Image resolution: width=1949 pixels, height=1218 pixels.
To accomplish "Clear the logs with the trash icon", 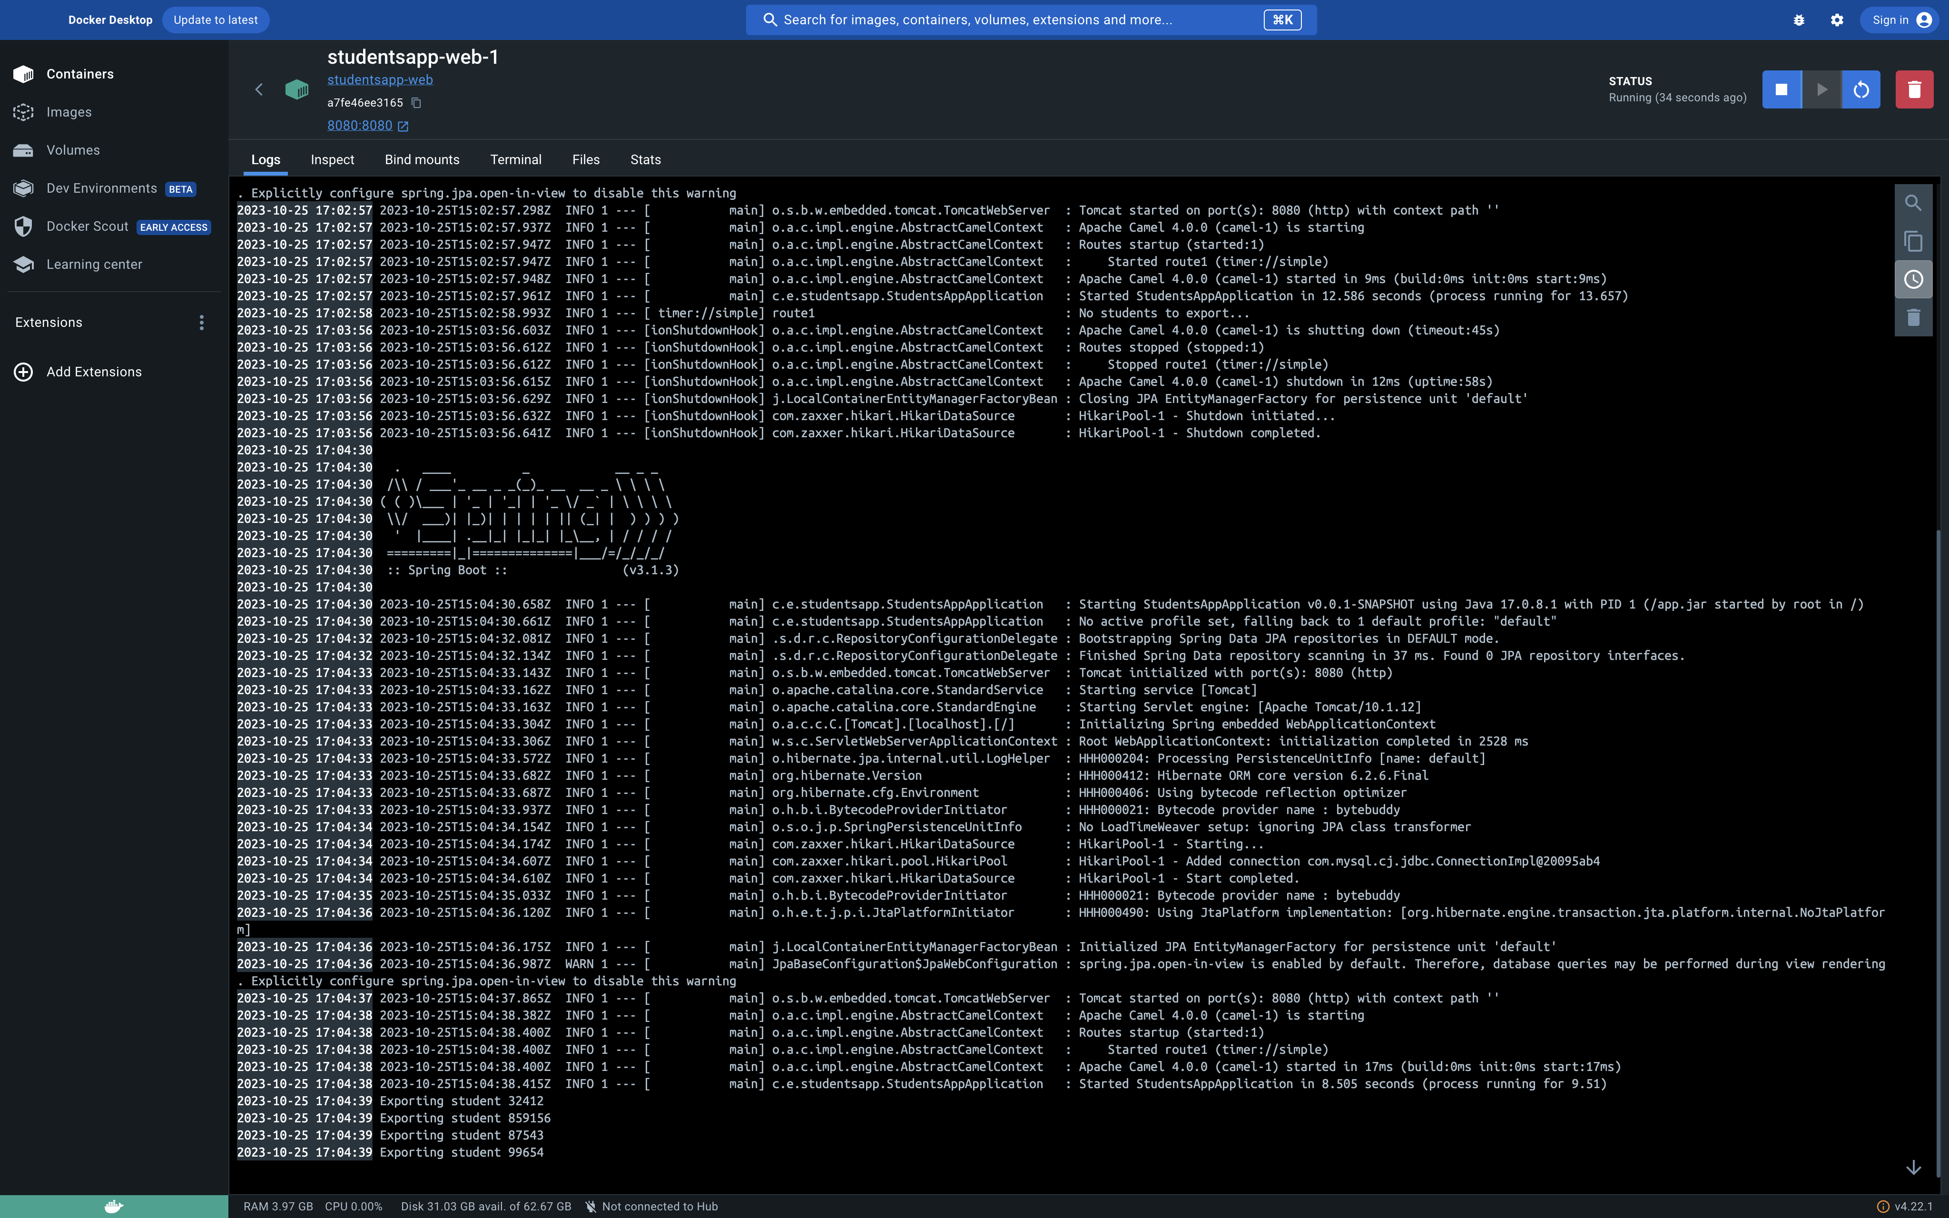I will click(1914, 317).
